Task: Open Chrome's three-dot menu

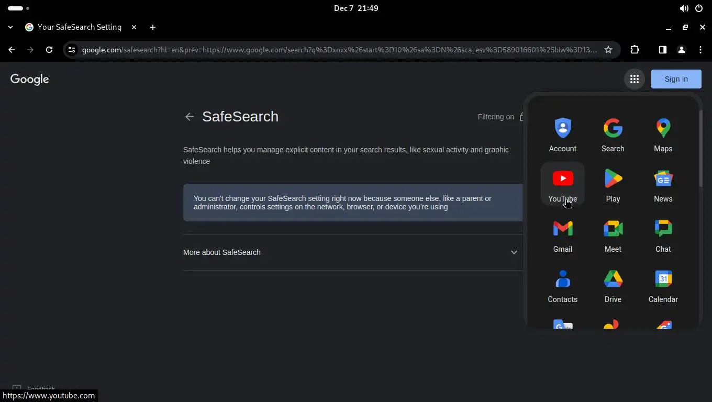Action: (x=700, y=50)
